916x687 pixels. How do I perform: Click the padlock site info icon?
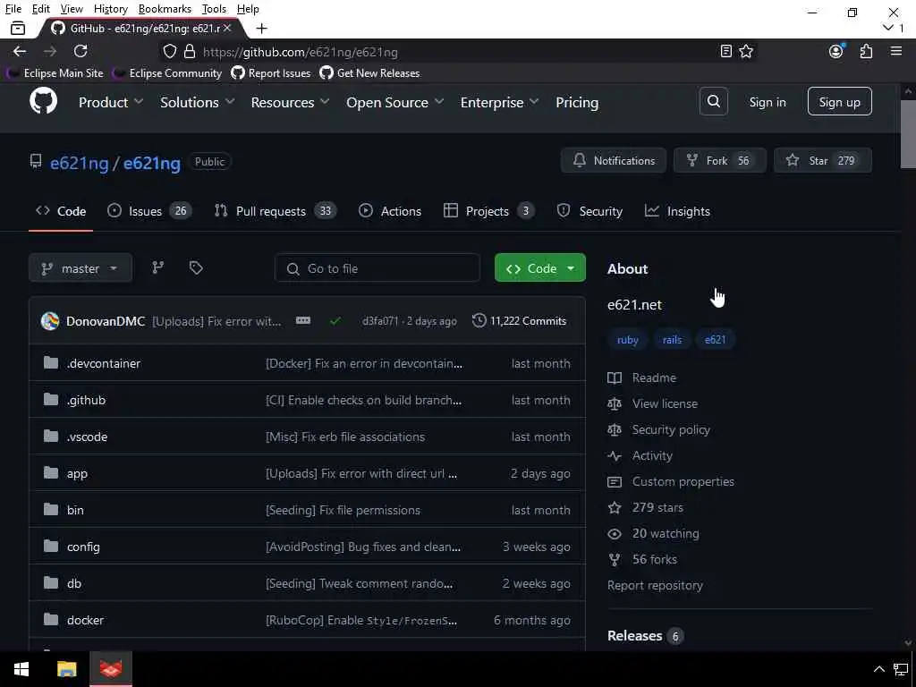(x=190, y=51)
